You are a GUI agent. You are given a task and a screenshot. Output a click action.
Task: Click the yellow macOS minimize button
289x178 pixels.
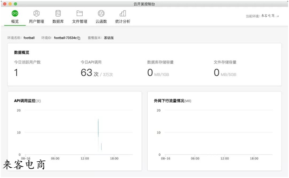tap(10, 4)
